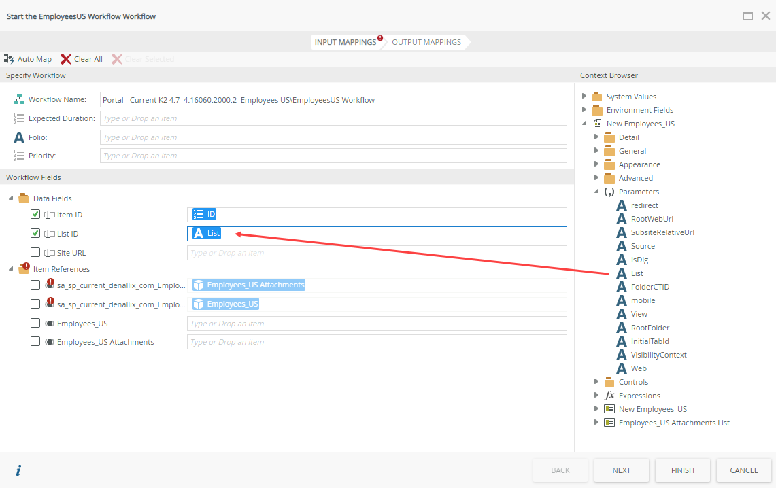Viewport: 776px width, 488px height.
Task: Click the info icon at bottom left
Action: 18,470
